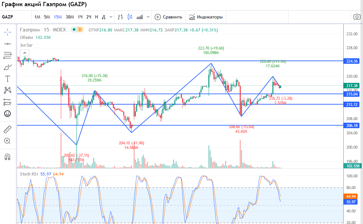Switch chart style to area

coord(139,17)
